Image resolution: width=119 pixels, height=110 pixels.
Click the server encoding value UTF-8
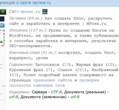[x=56, y=92]
